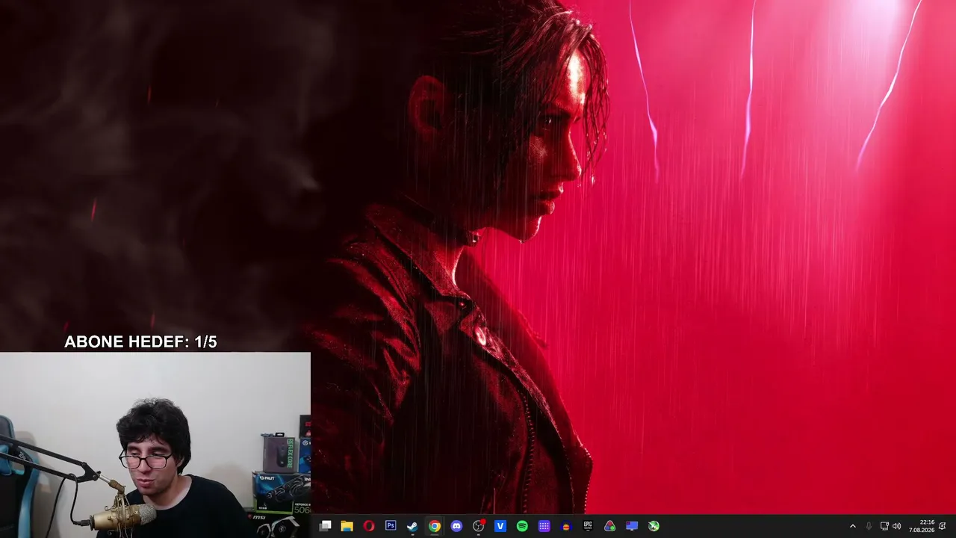Open the volume control tray icon
This screenshot has height=538, width=956.
coord(896,526)
